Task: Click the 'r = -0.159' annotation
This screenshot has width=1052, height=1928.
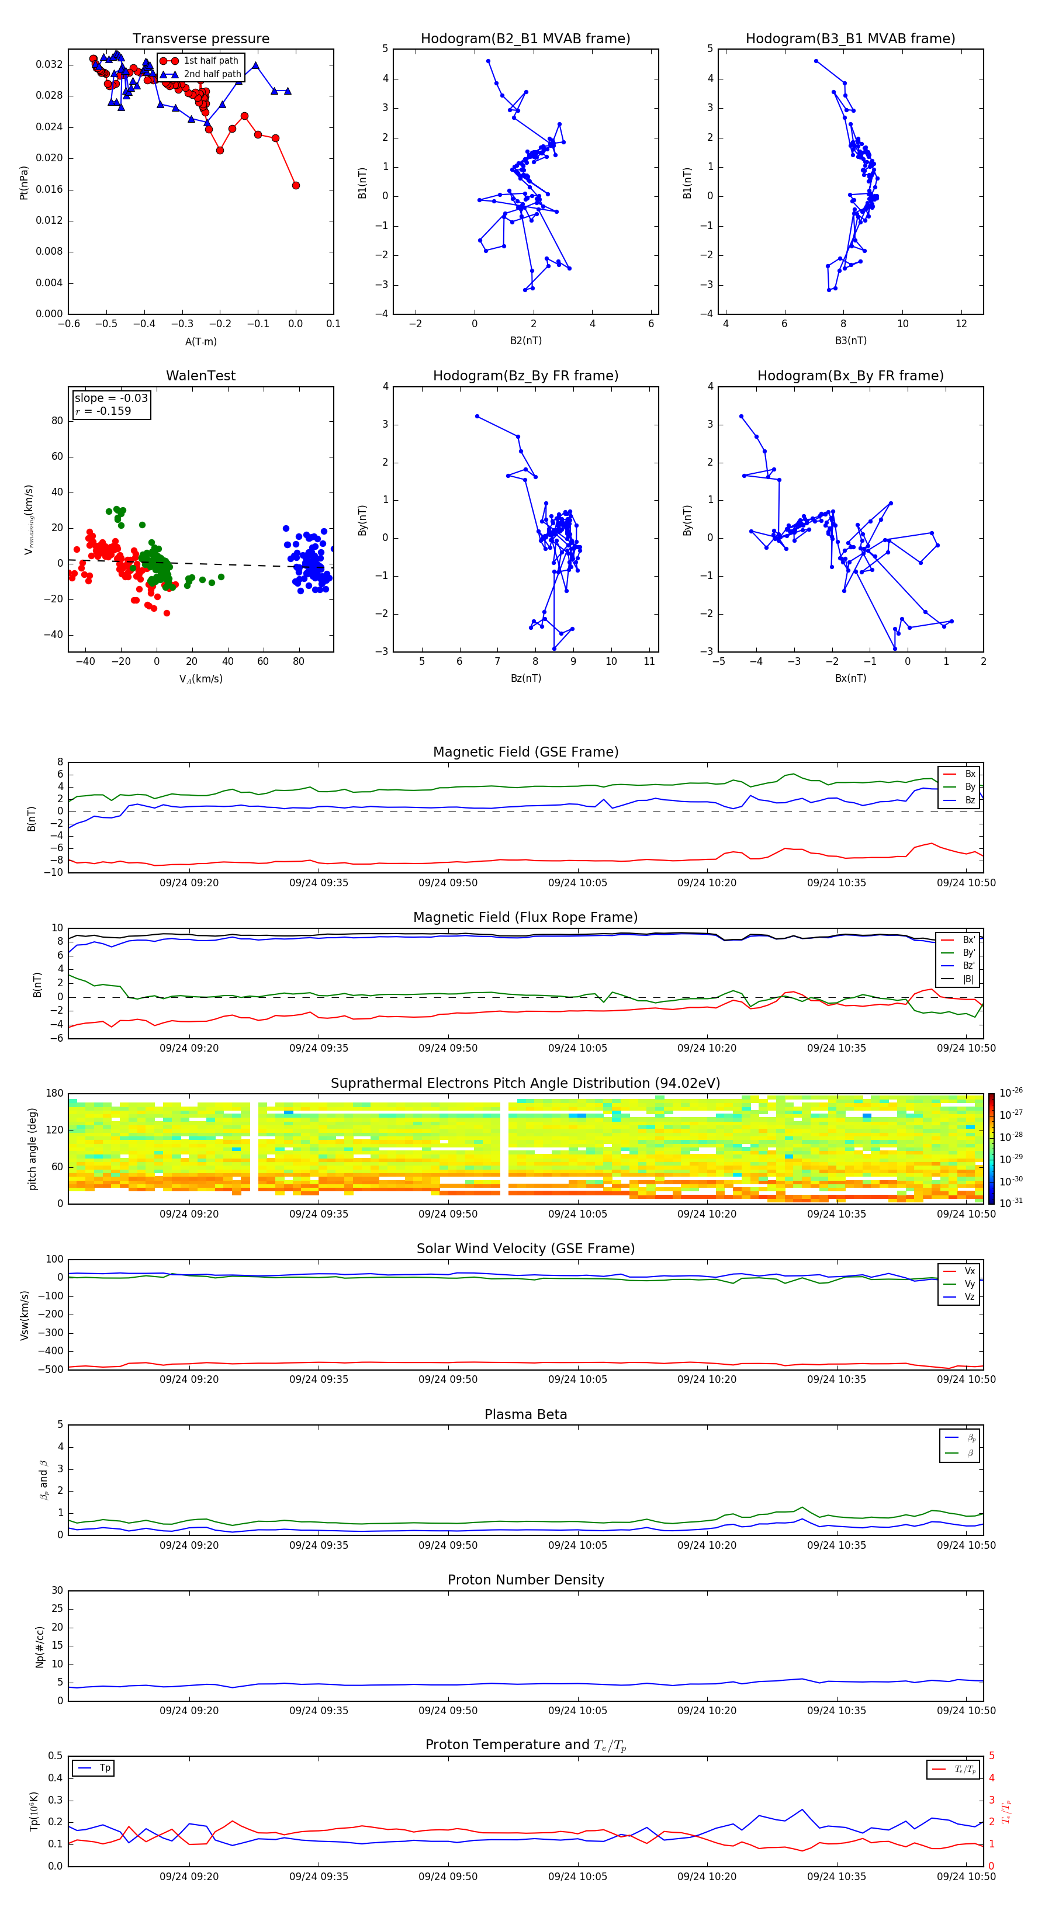Action: pos(103,411)
